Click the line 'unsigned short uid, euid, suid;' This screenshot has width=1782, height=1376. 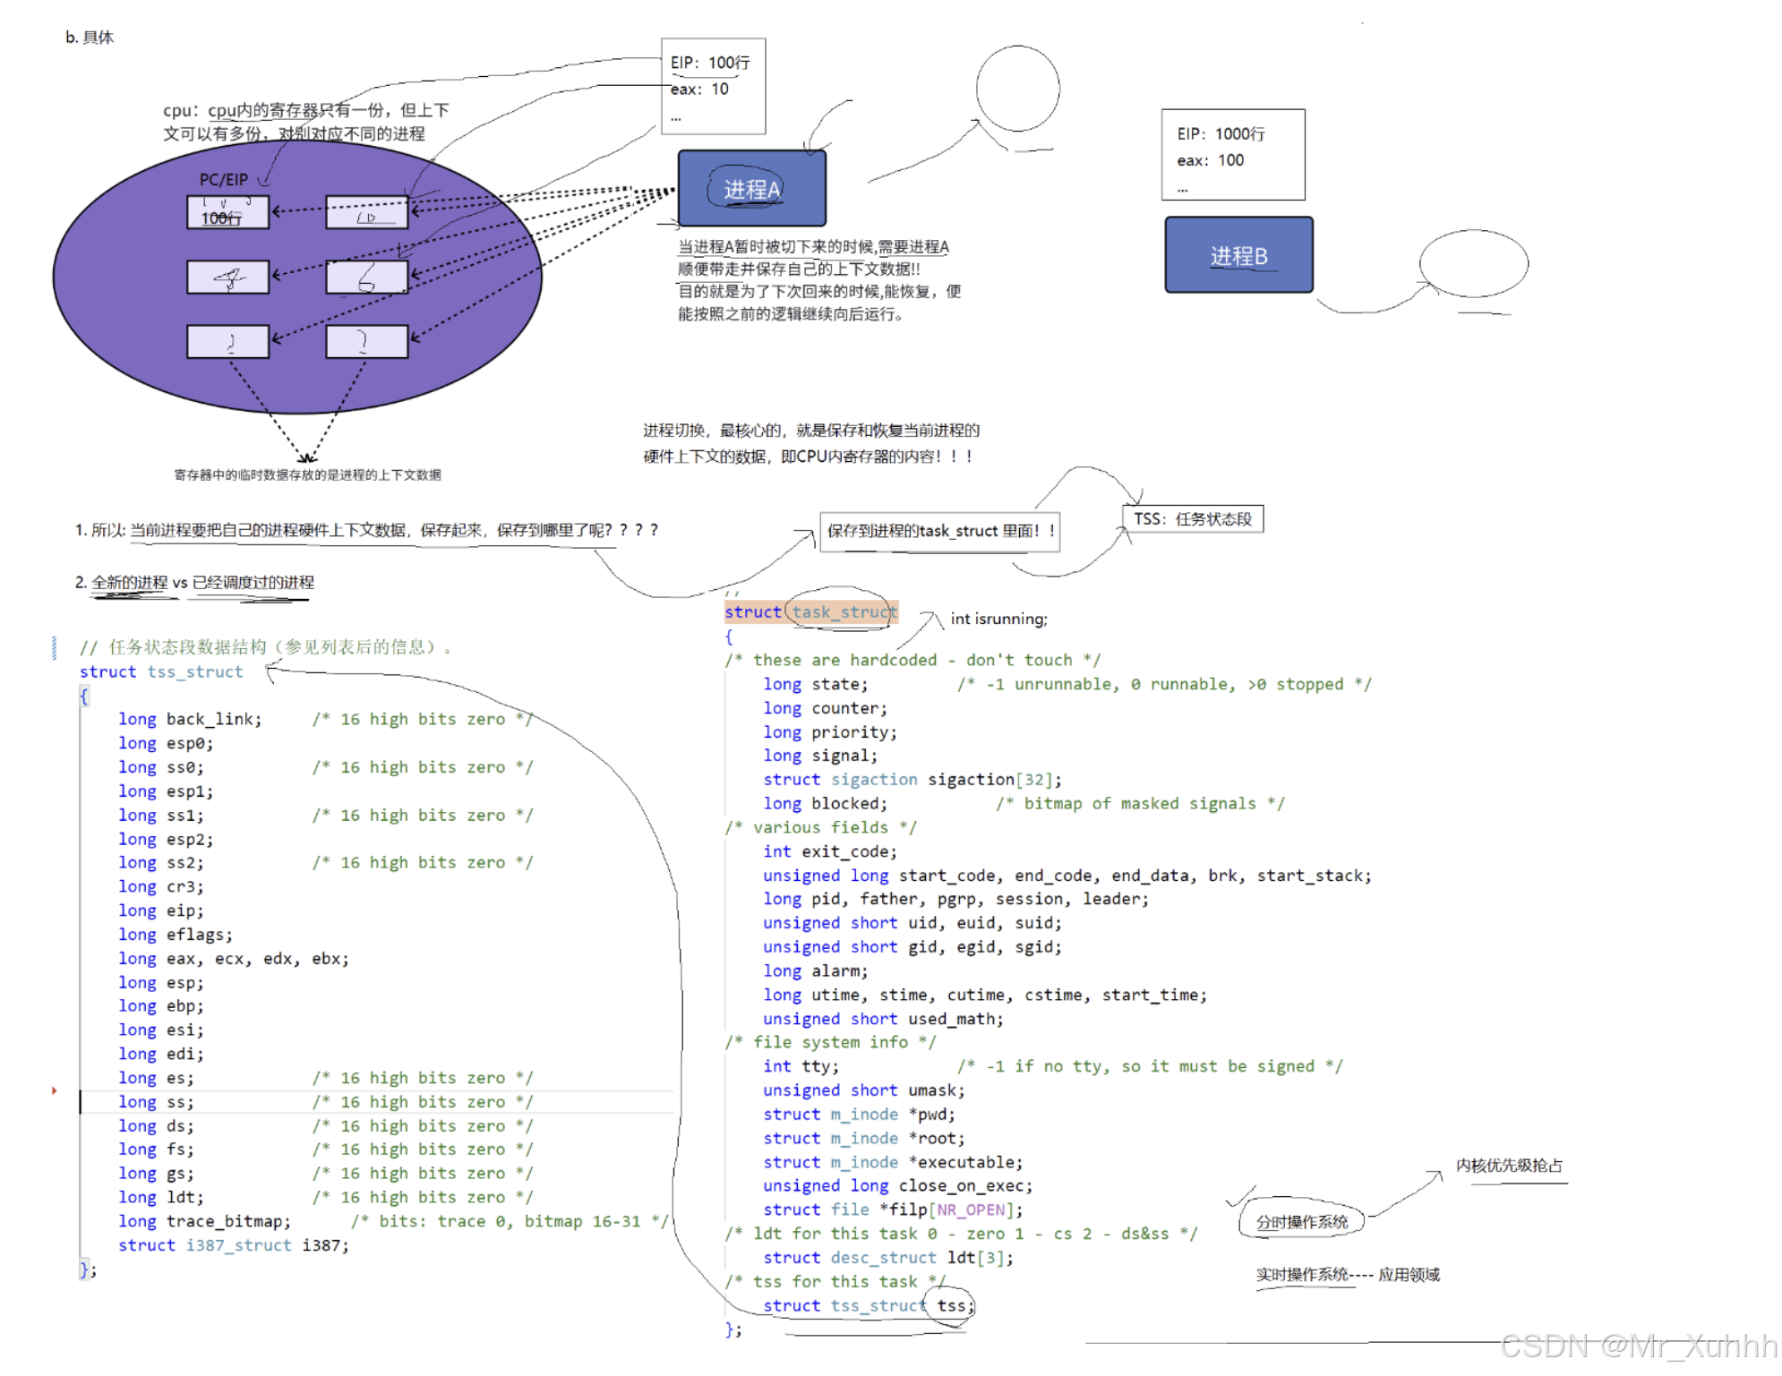coord(912,923)
